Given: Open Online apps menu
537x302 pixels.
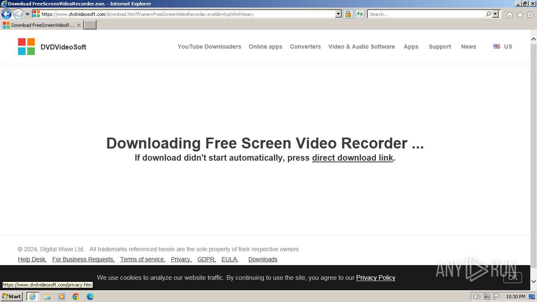Looking at the screenshot, I should (266, 47).
